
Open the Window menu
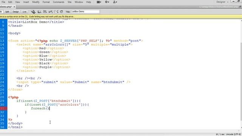[79, 2]
